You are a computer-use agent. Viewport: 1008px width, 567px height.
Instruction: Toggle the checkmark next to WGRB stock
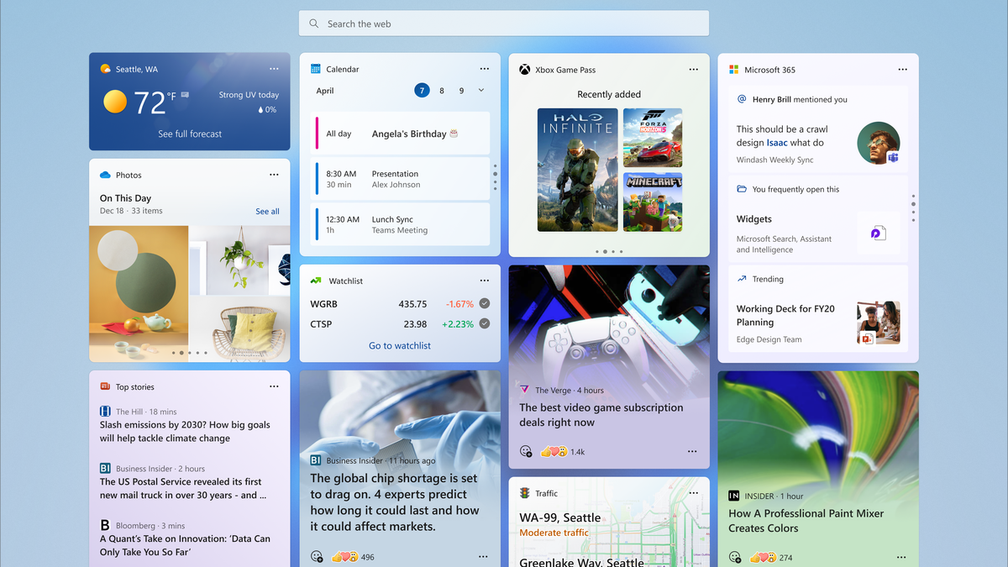coord(485,303)
